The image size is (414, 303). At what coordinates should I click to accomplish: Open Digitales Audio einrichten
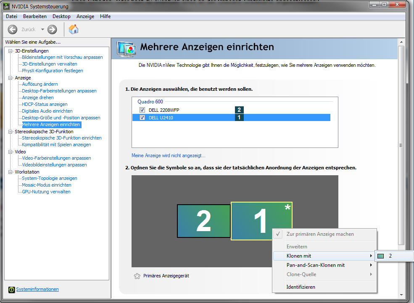(47, 111)
